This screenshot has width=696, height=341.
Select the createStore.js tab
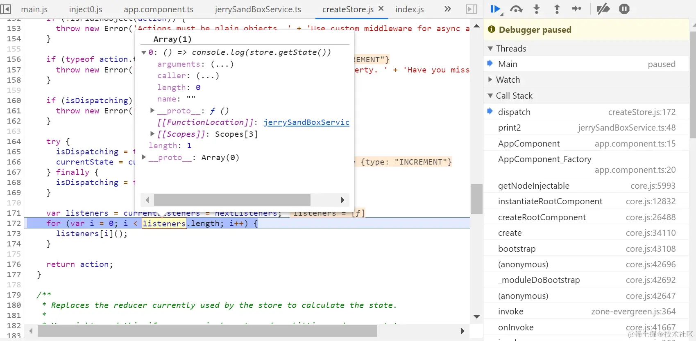click(x=348, y=9)
